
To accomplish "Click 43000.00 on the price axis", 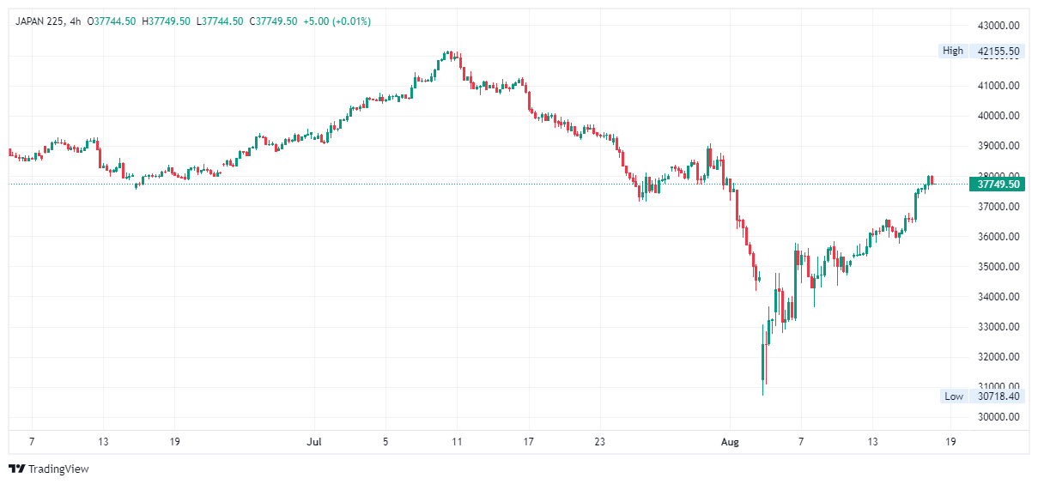I will tap(999, 25).
